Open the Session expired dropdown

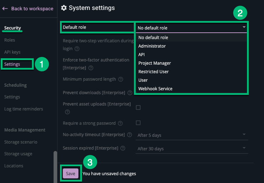click(x=192, y=149)
